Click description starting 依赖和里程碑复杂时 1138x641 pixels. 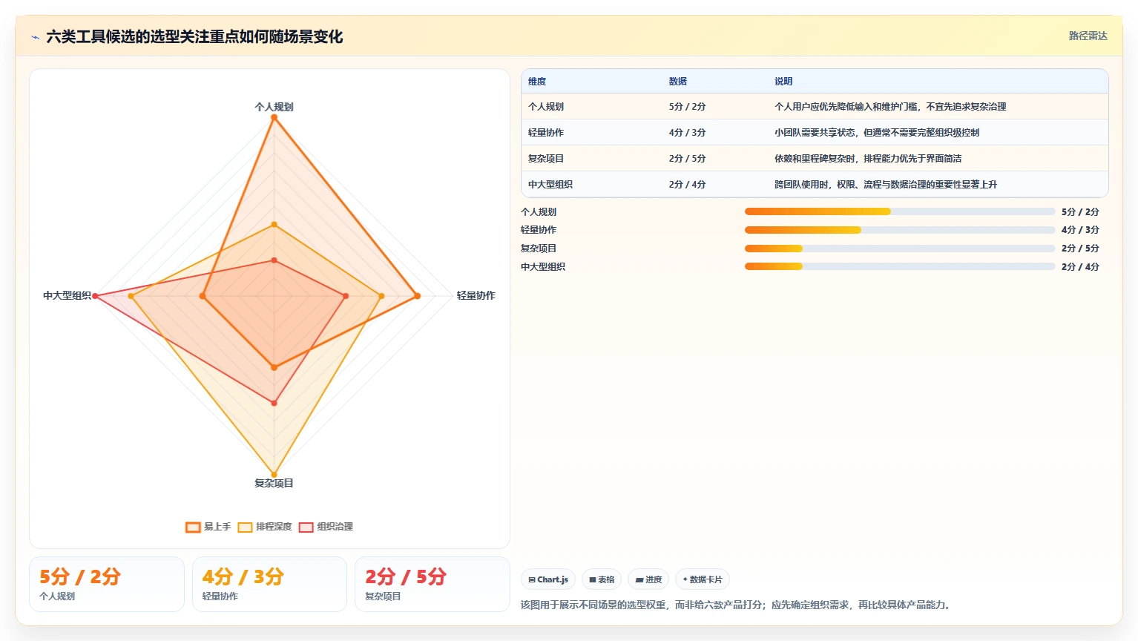pyautogui.click(x=868, y=159)
